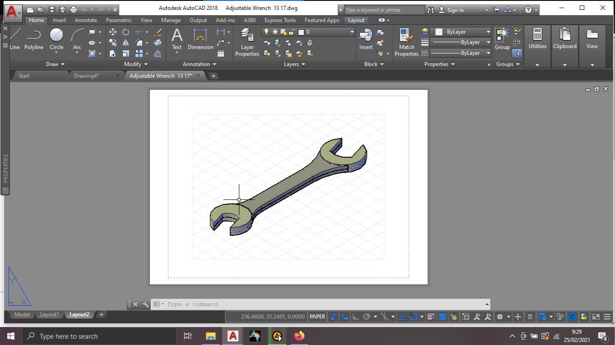Toggle polar tracking in status bar

[x=366, y=317]
